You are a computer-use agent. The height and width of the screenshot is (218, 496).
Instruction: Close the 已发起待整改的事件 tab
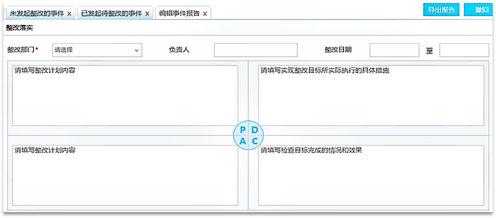click(x=147, y=14)
